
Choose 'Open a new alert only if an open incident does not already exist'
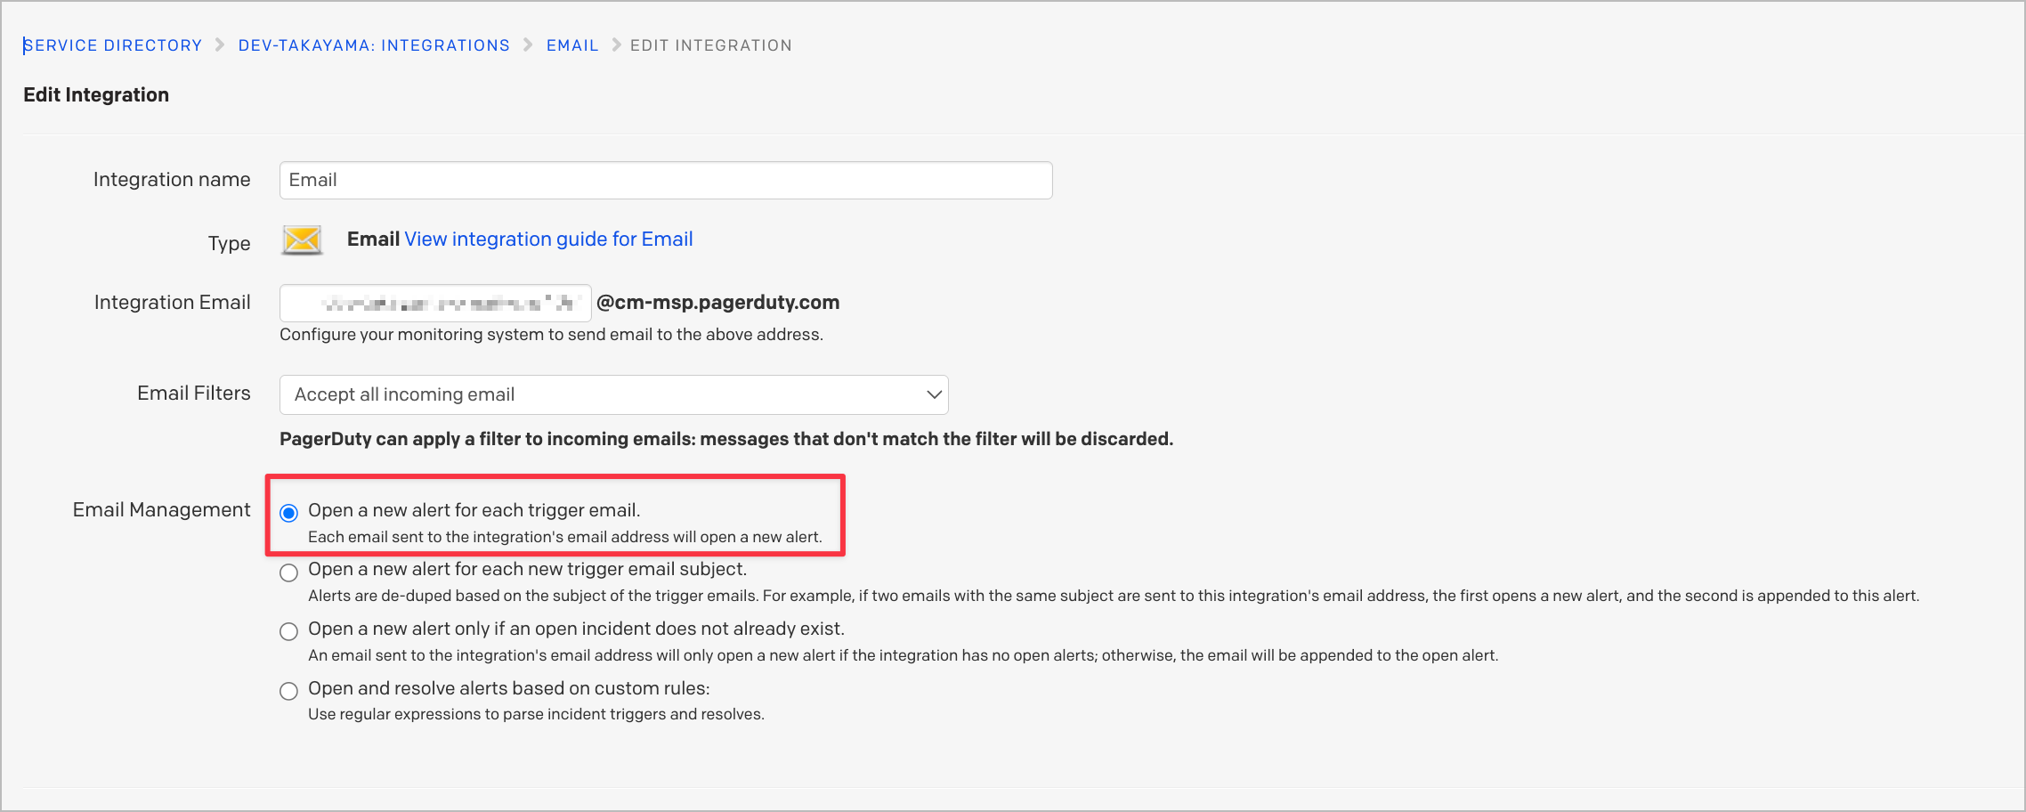[x=288, y=631]
